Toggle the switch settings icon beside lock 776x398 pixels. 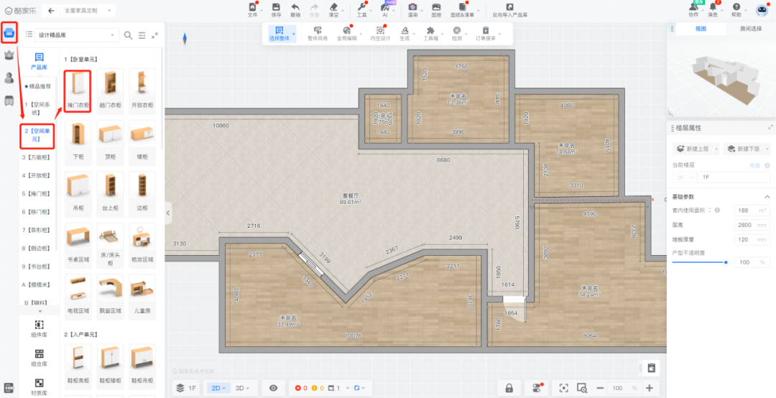click(x=536, y=388)
